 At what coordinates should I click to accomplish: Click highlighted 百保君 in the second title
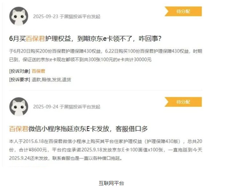click(x=19, y=129)
